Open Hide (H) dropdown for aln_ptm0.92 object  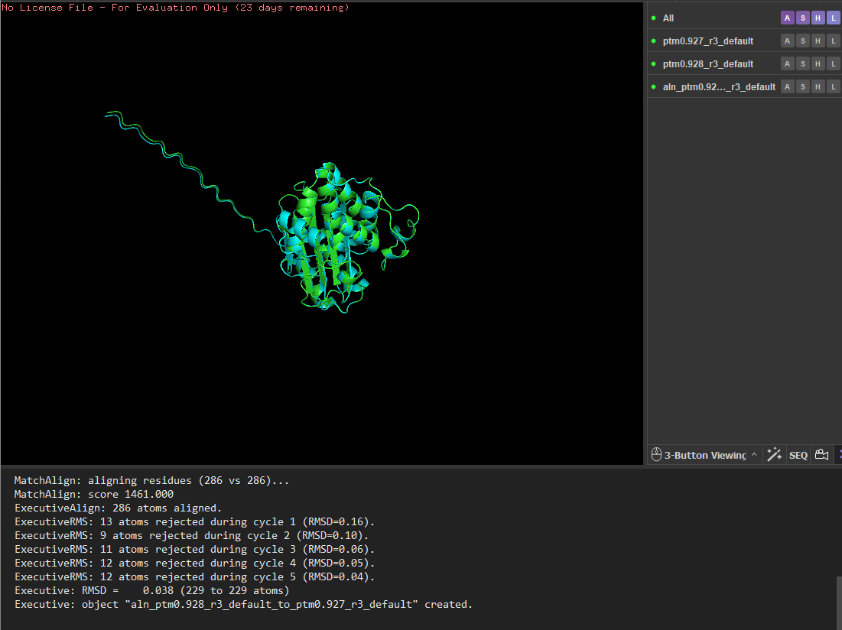click(818, 87)
